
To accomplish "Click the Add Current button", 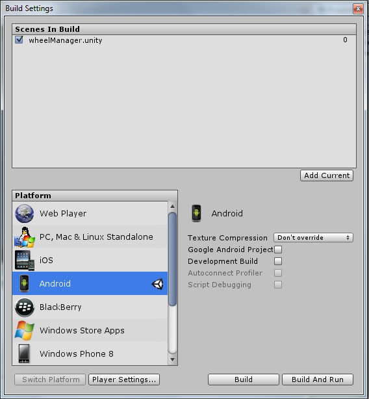I will pos(327,175).
